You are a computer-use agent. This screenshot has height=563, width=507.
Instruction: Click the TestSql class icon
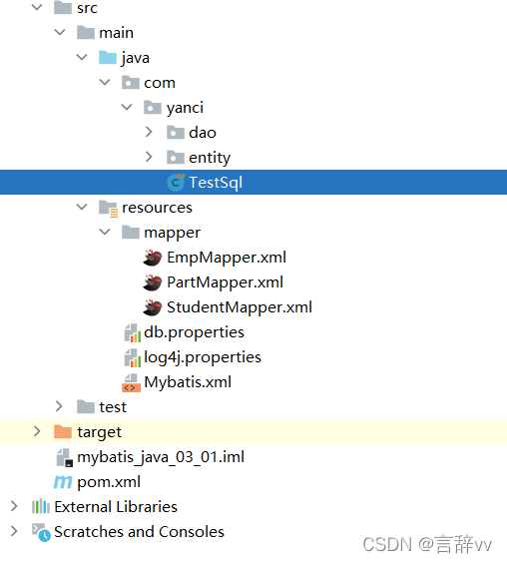tap(176, 182)
